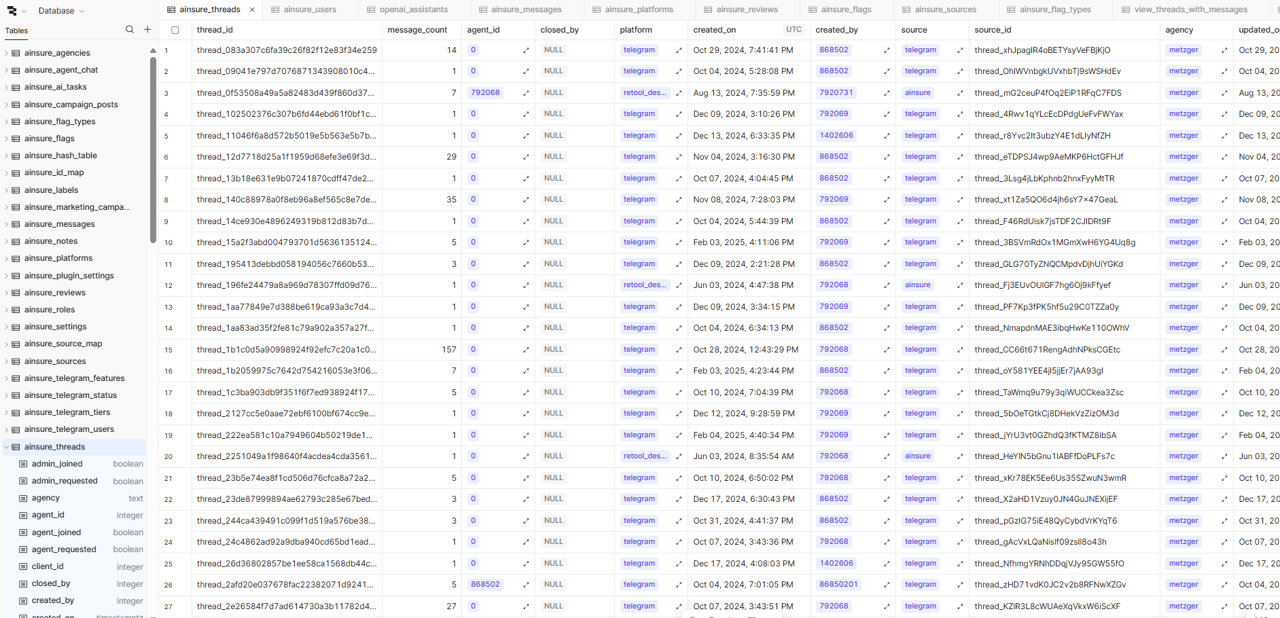Expand the ainsure_sources table in sidebar
1280x618 pixels.
pos(7,361)
